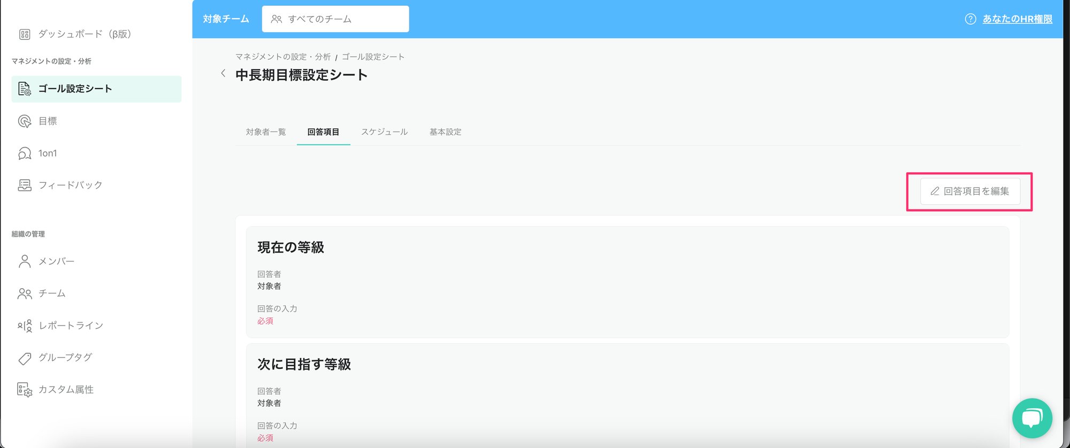Screen dimensions: 1070x448
Task: Click the カスタム属性 settings icon
Action: 25,390
